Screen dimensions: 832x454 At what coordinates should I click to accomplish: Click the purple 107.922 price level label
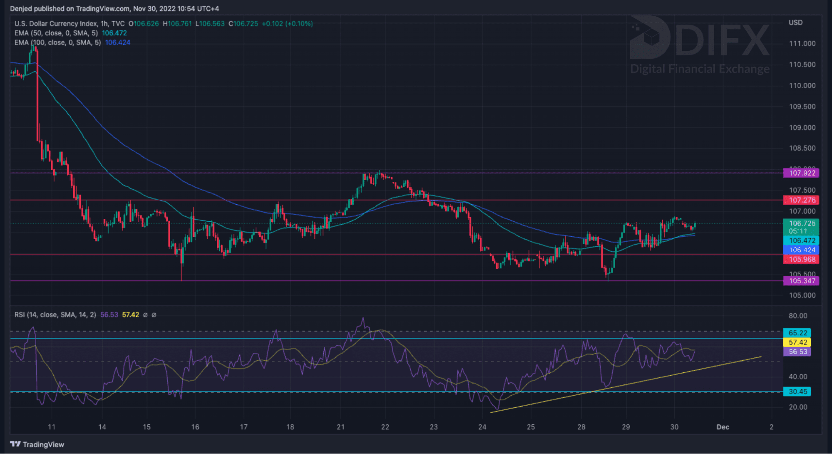point(801,173)
